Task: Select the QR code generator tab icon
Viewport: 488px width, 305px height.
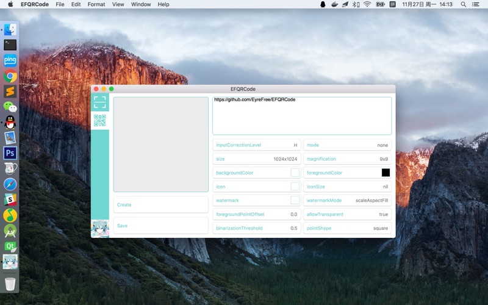Action: point(100,120)
